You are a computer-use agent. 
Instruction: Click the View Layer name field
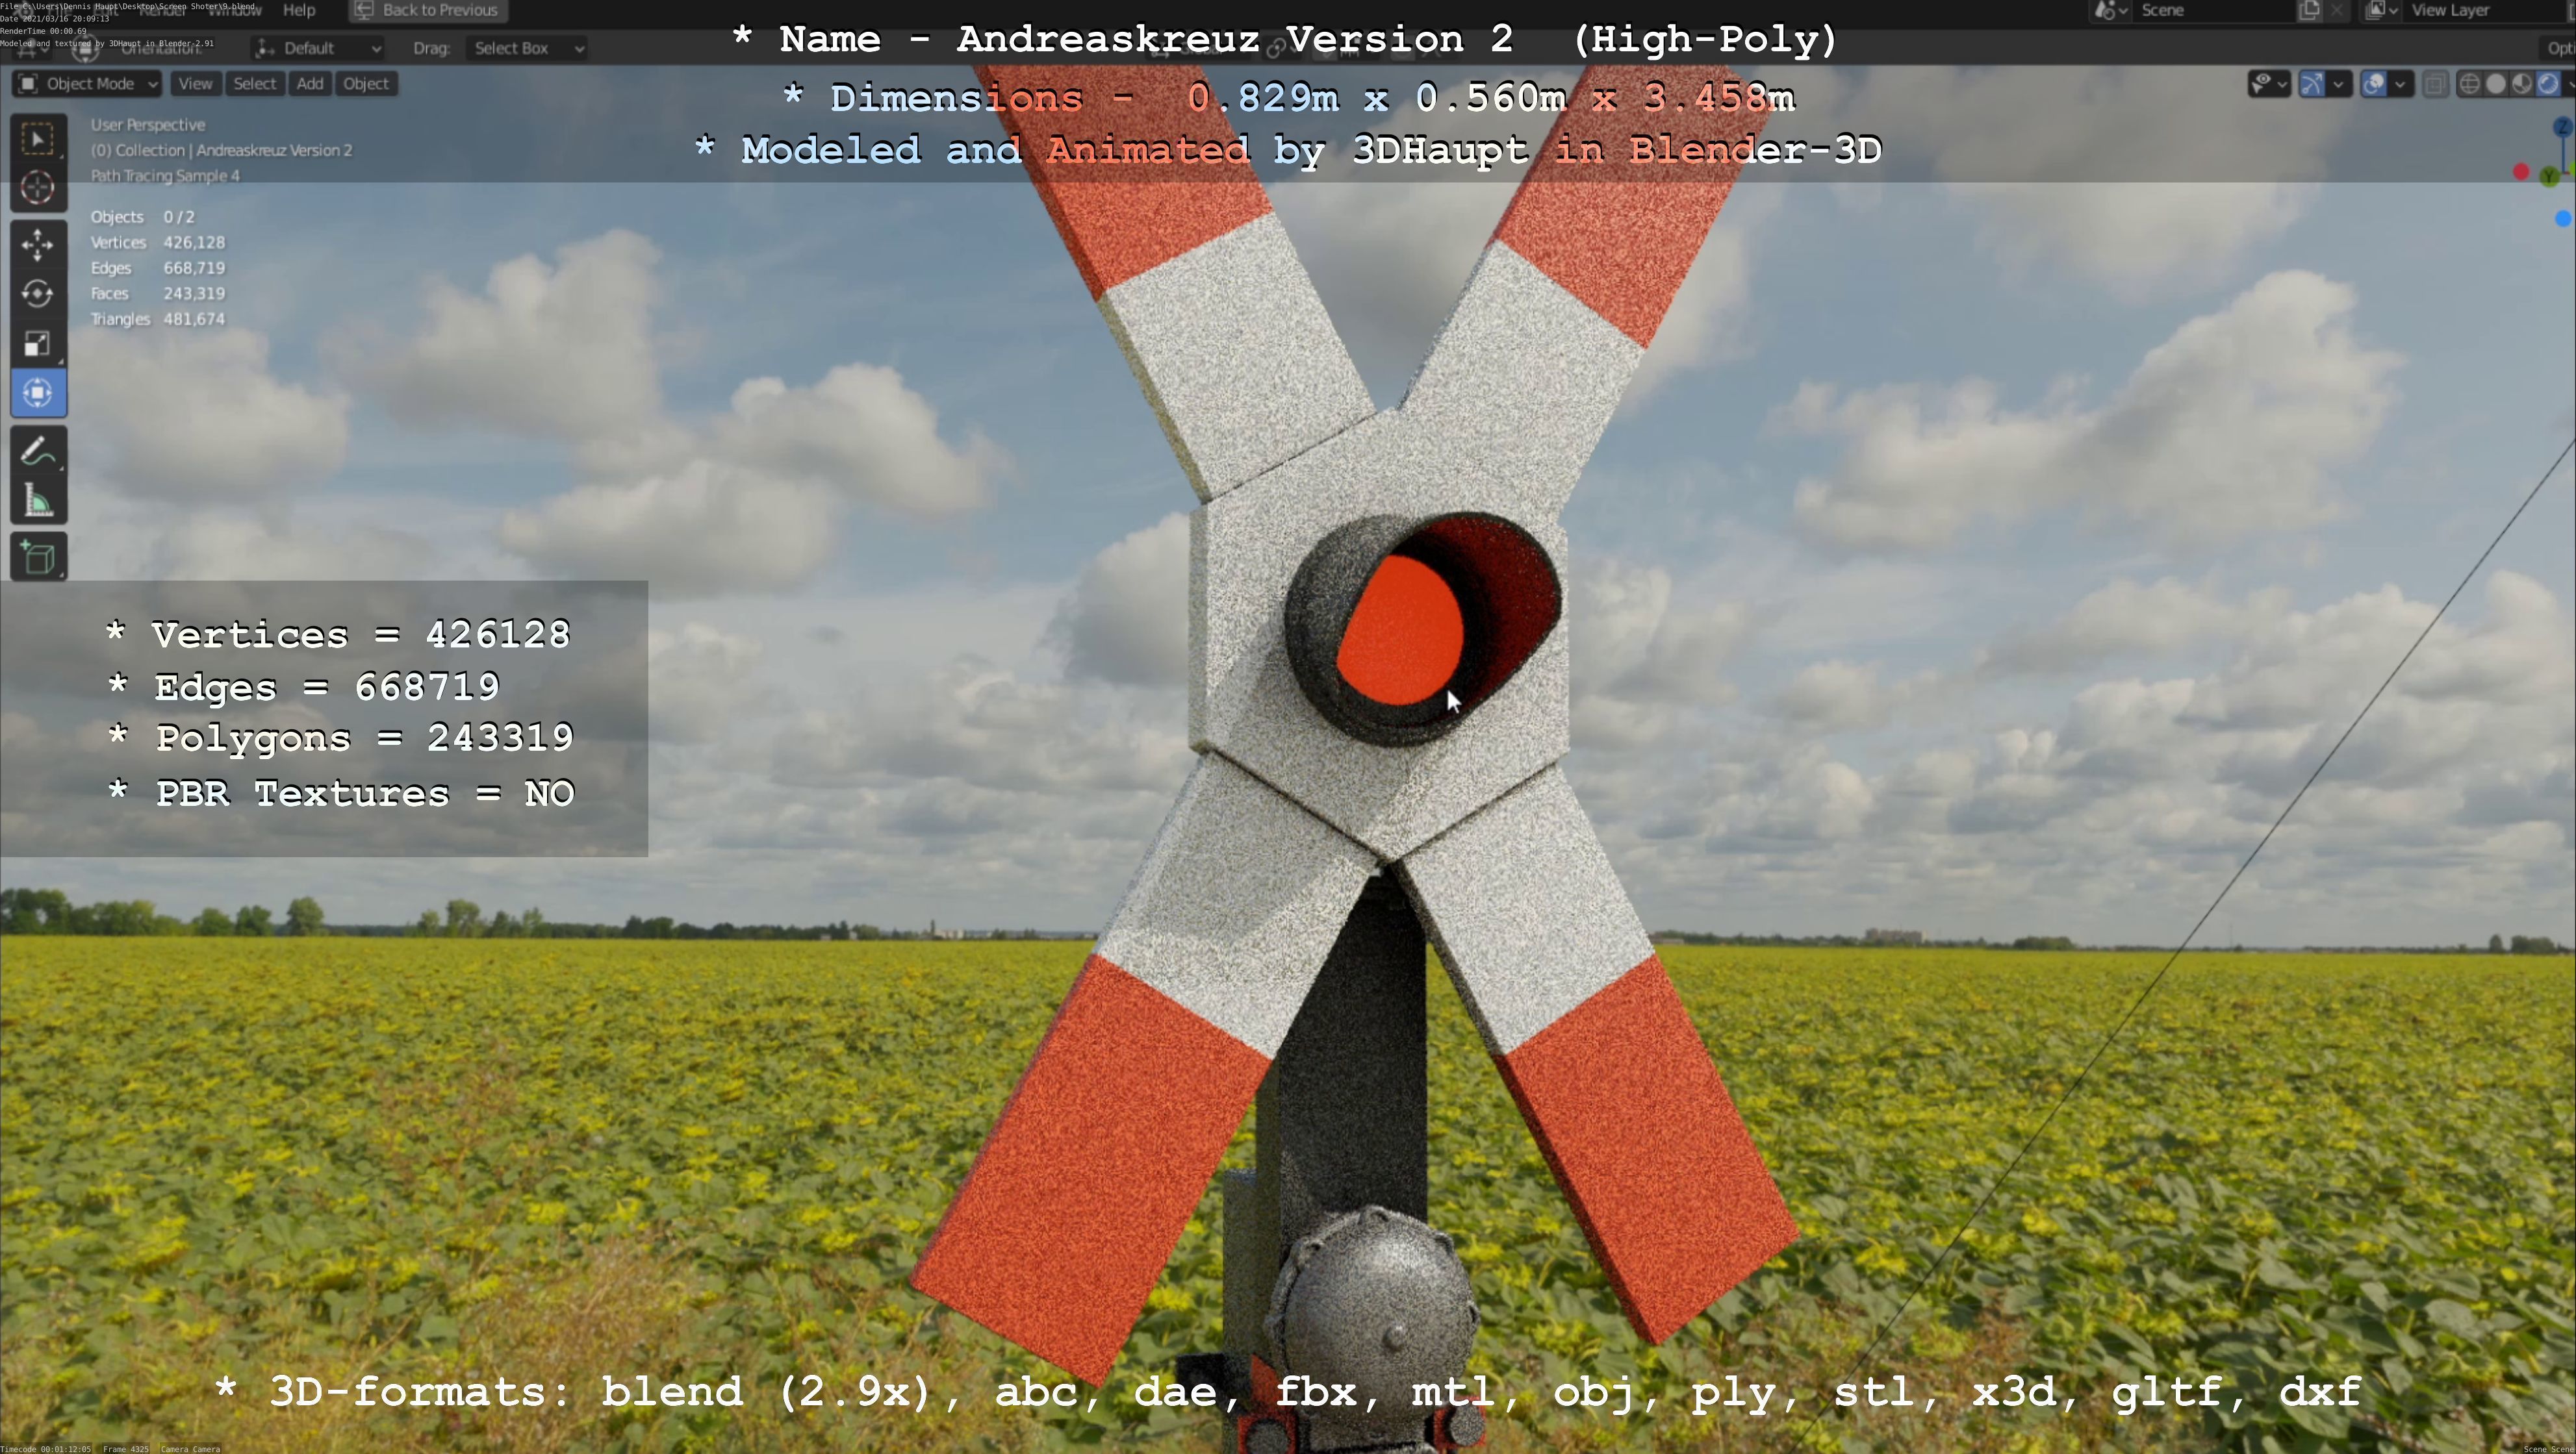[x=2486, y=11]
